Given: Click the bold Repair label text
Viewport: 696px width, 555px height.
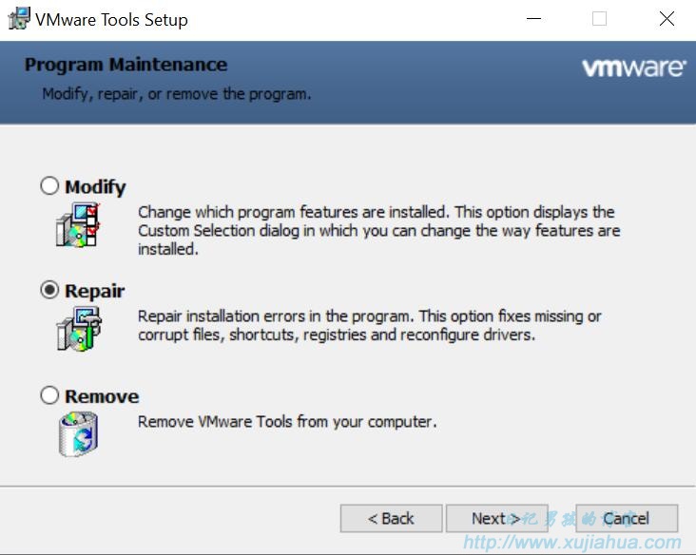Looking at the screenshot, I should [x=94, y=291].
